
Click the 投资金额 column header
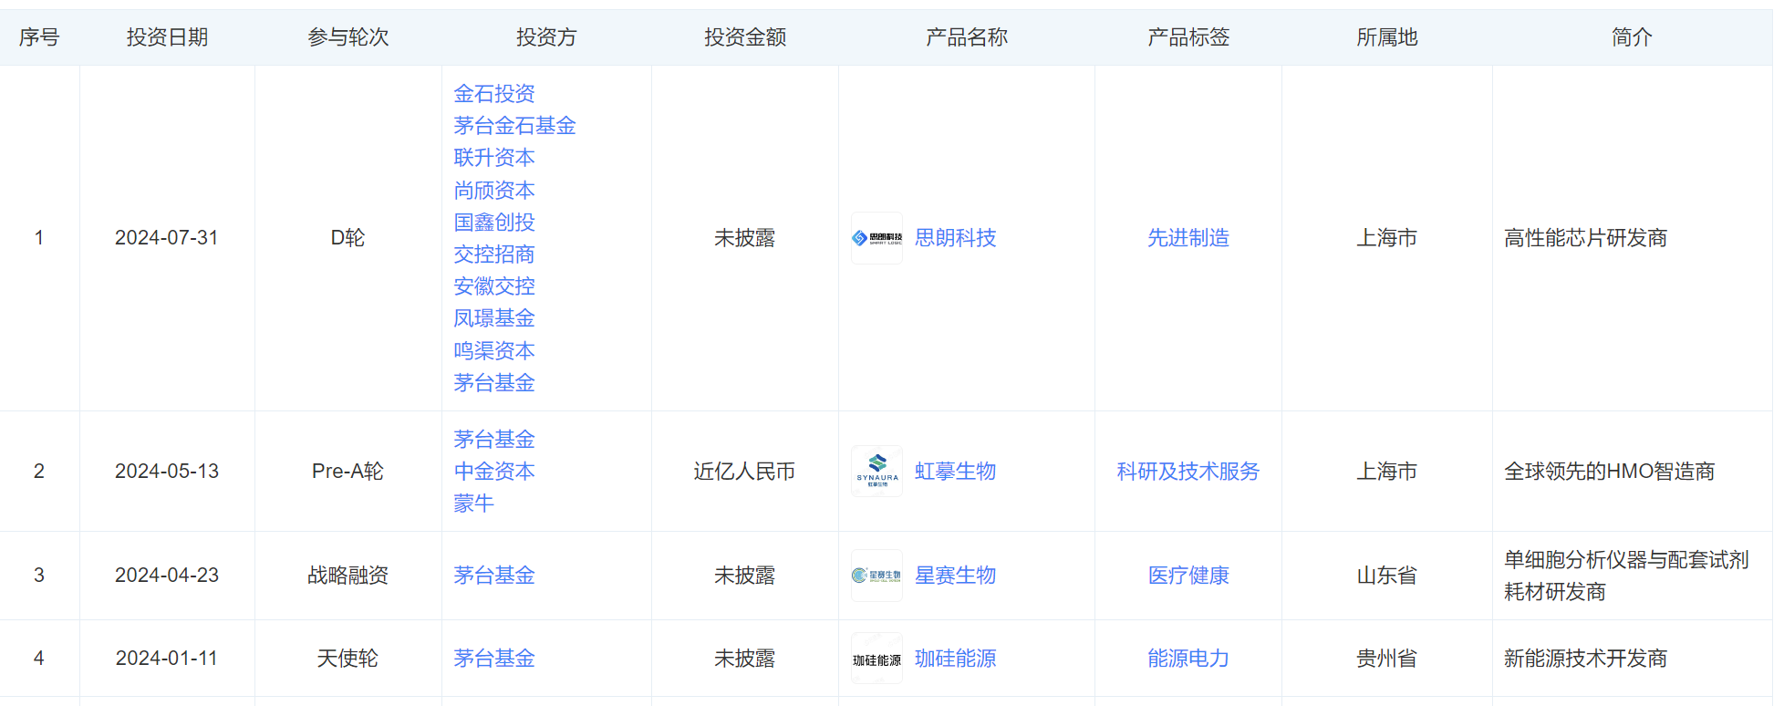coord(745,37)
